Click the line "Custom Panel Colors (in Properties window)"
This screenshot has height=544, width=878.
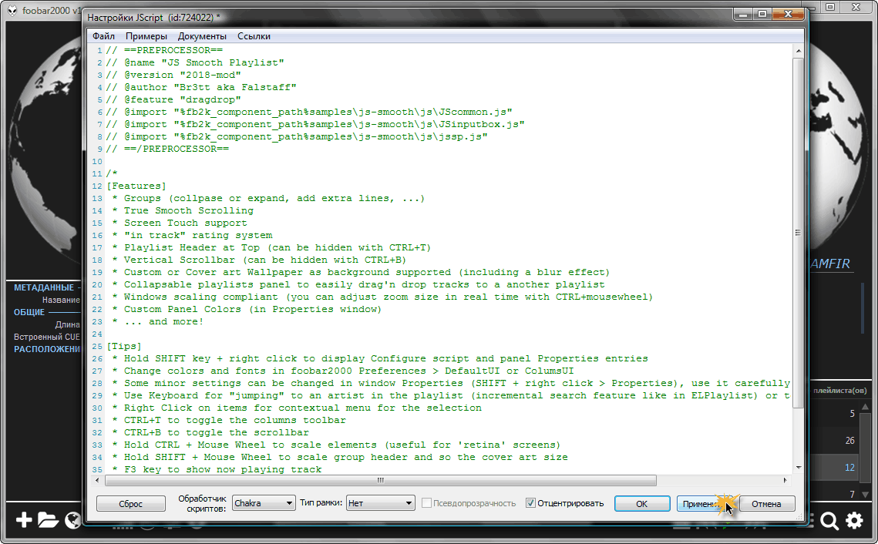point(247,309)
